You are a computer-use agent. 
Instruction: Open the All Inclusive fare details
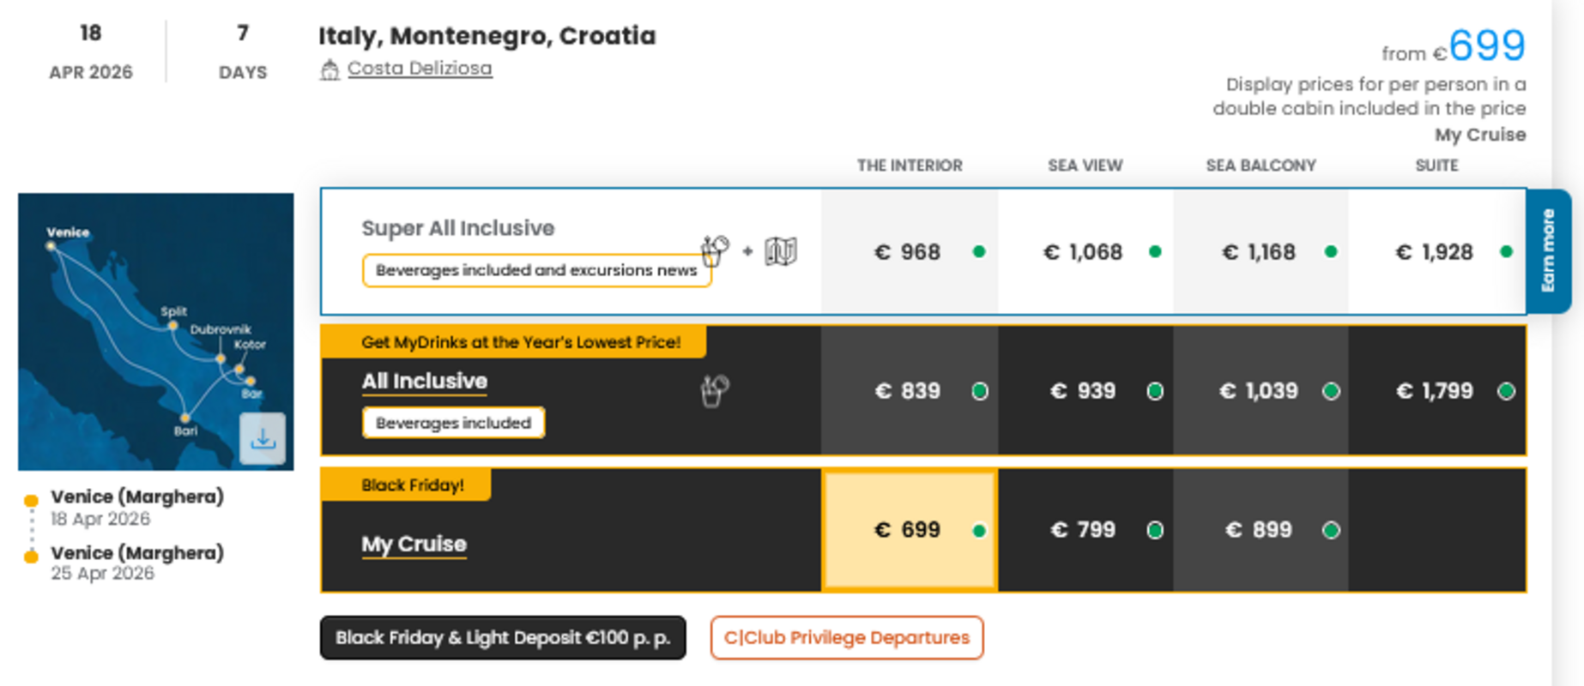[x=425, y=381]
